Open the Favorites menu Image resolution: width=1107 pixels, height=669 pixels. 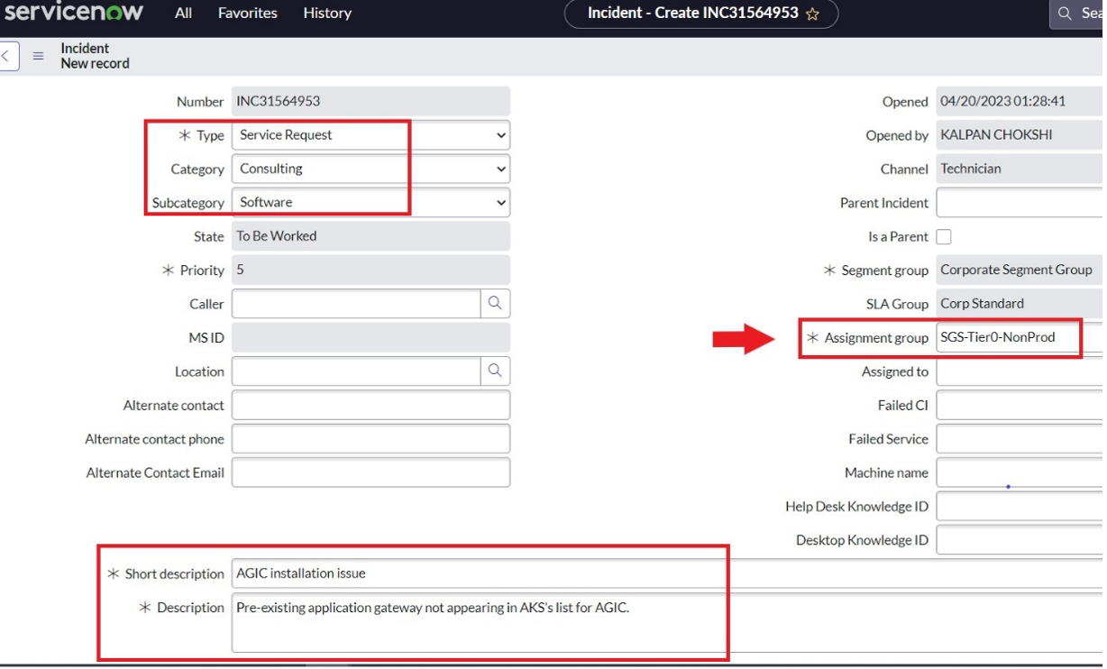point(247,14)
